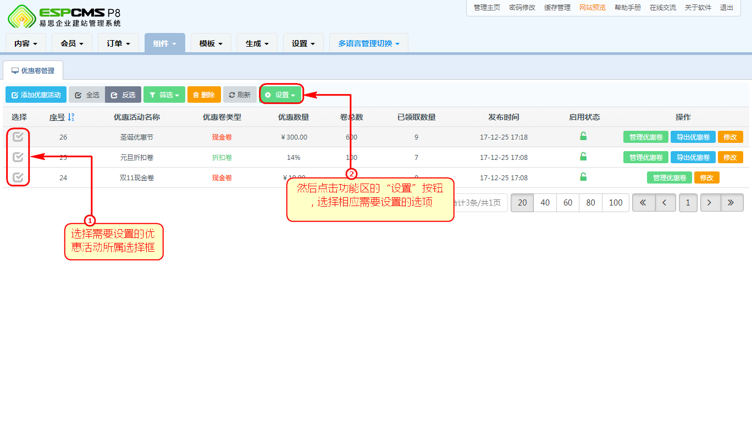Check the select box for 双11现金卷
The height and width of the screenshot is (444, 752).
(x=18, y=177)
